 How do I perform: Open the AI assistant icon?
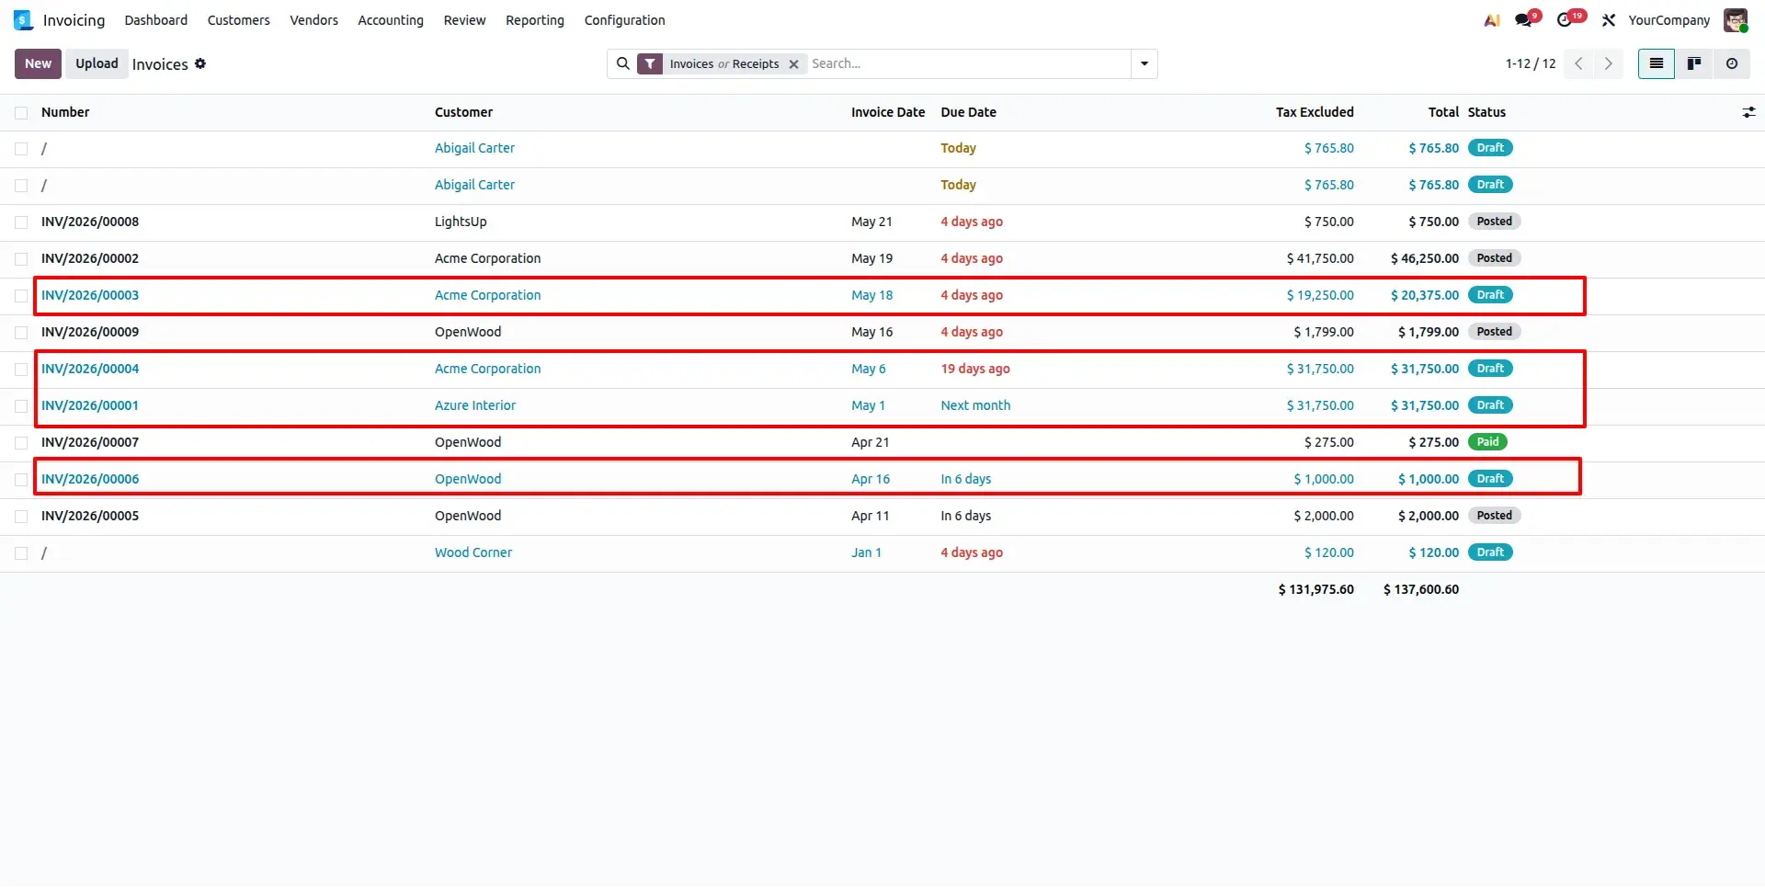pyautogui.click(x=1492, y=20)
